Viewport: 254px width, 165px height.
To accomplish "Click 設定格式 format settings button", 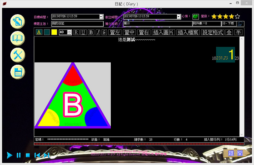I will [213, 32].
